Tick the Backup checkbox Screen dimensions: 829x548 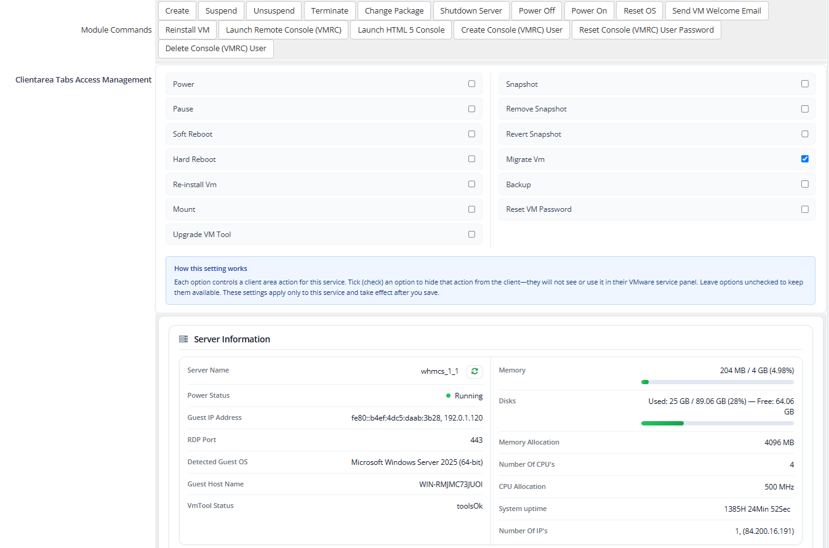click(804, 184)
